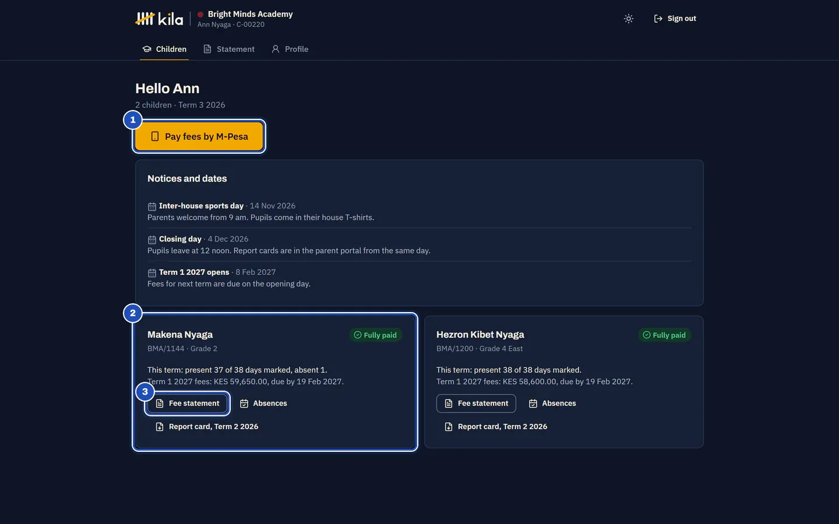This screenshot has width=839, height=524.
Task: Switch to the Statement tab
Action: pos(229,49)
